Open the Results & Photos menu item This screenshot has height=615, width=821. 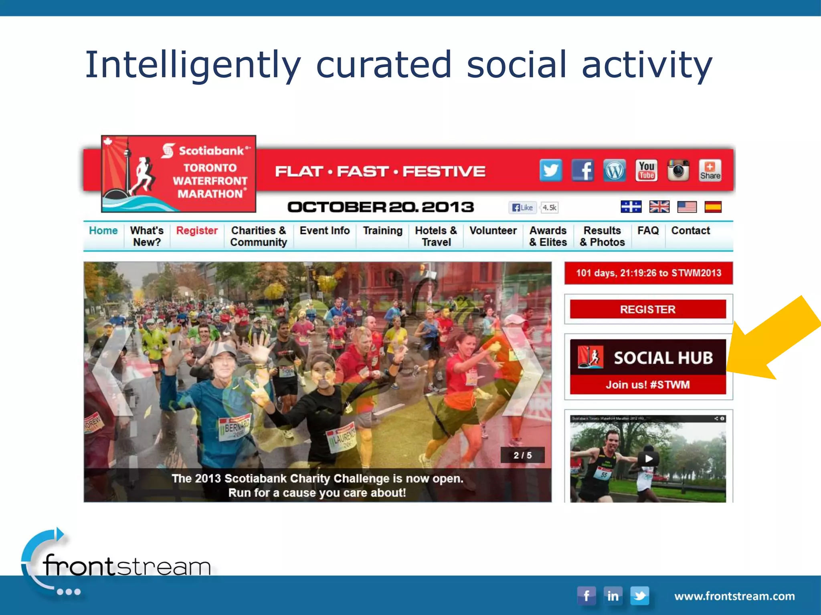(602, 236)
